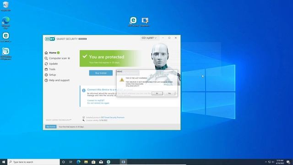This screenshot has width=293, height=165.
Task: Click the large Buy license button
Action: pyautogui.click(x=101, y=73)
